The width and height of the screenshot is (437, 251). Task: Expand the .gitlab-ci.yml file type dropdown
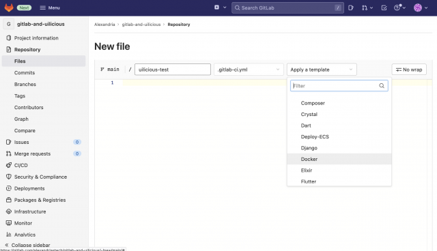pyautogui.click(x=249, y=70)
